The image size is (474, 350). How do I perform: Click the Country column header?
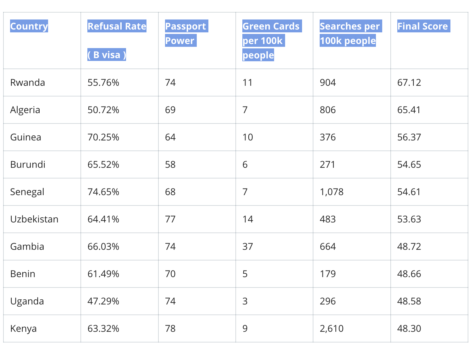tap(29, 26)
